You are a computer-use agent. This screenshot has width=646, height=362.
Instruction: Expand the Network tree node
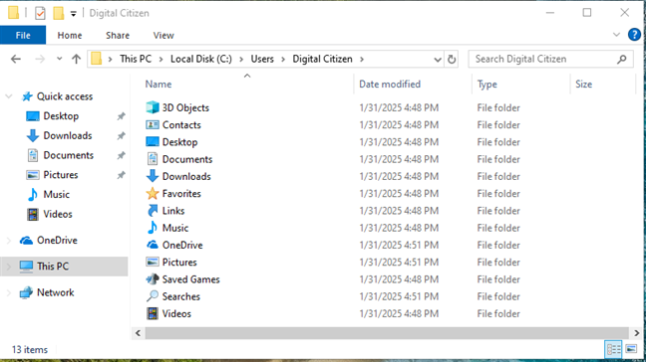pos(9,292)
